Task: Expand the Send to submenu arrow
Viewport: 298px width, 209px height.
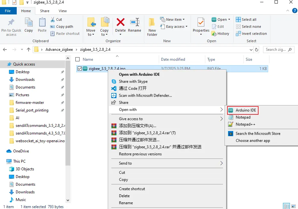Action: point(221,163)
